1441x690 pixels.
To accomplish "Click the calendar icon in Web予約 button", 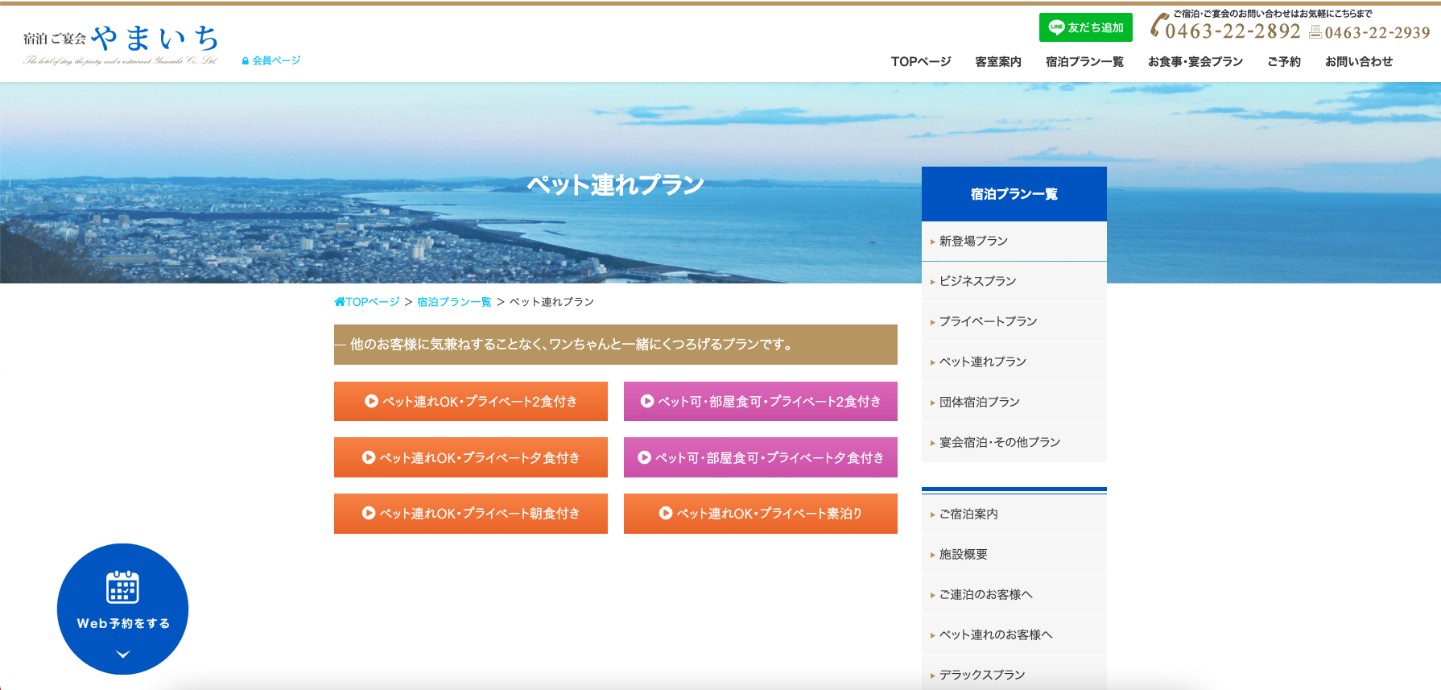I will point(122,587).
